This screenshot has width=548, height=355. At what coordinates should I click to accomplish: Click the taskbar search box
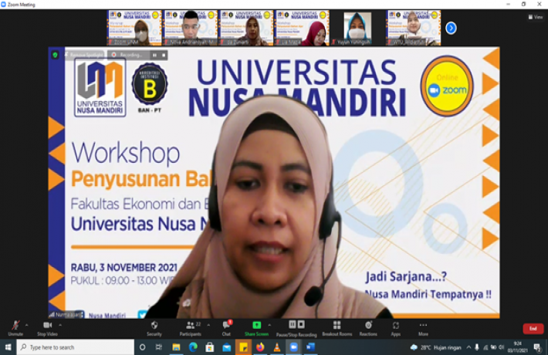76,347
